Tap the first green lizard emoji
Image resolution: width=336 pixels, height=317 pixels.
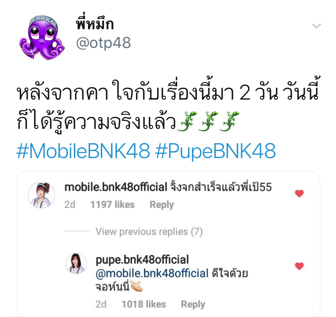tap(186, 121)
